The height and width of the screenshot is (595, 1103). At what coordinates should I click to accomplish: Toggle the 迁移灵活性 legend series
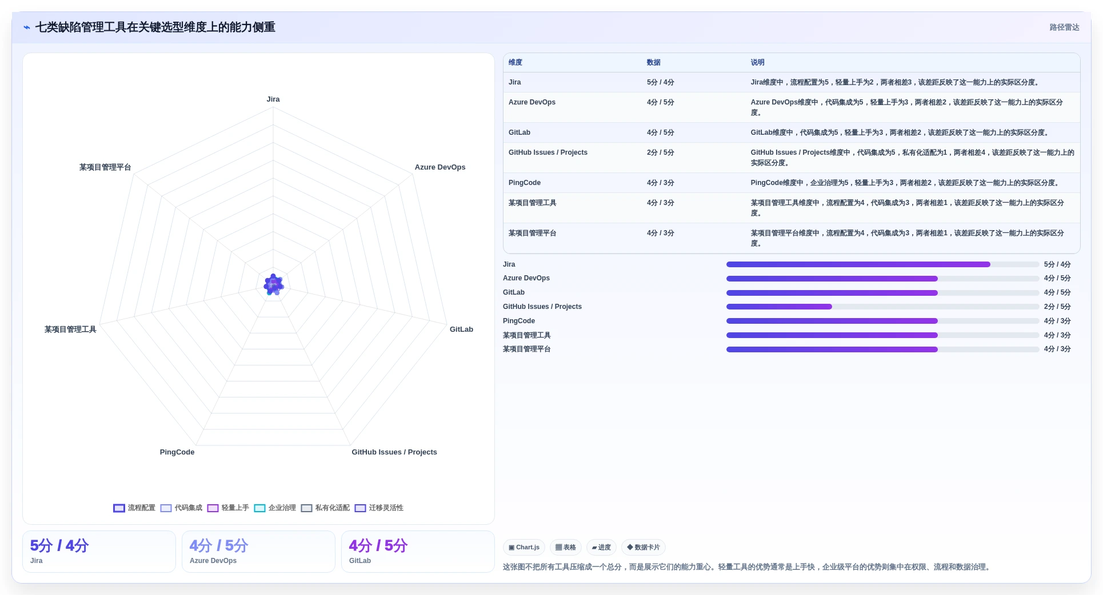click(x=379, y=508)
